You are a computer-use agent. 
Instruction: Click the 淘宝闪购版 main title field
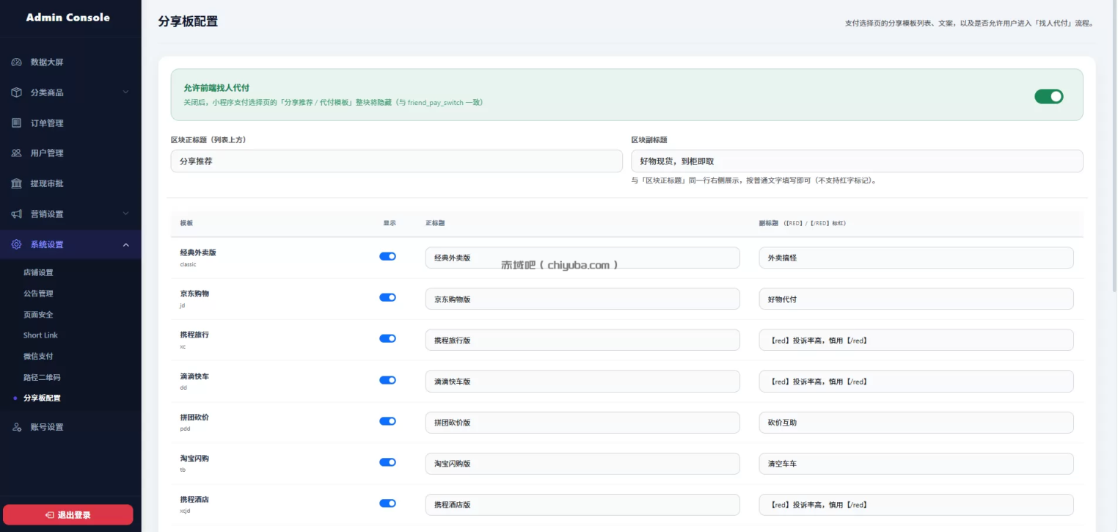(582, 464)
